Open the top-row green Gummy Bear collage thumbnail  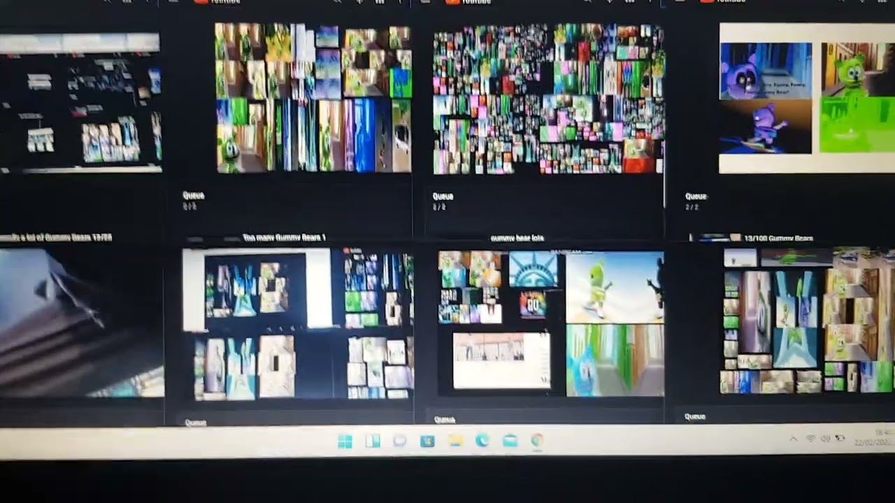click(x=313, y=99)
